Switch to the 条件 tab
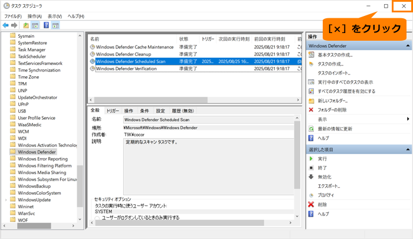The height and width of the screenshot is (239, 413). (x=145, y=111)
